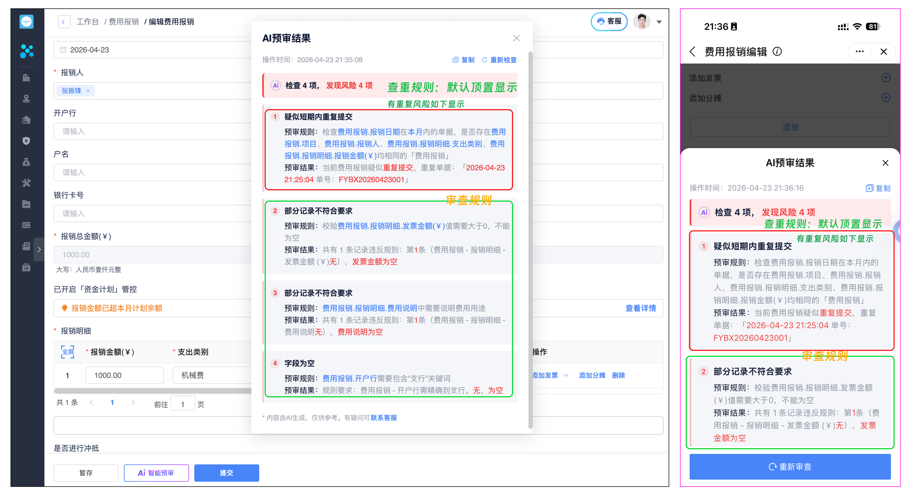
Task: Click the blue 提交 button
Action: [x=226, y=473]
